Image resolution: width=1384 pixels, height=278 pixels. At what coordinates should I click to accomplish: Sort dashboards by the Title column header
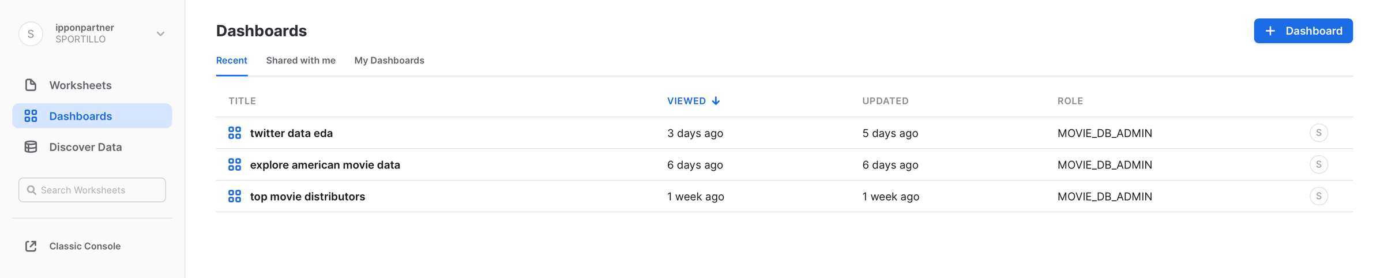[x=242, y=101]
